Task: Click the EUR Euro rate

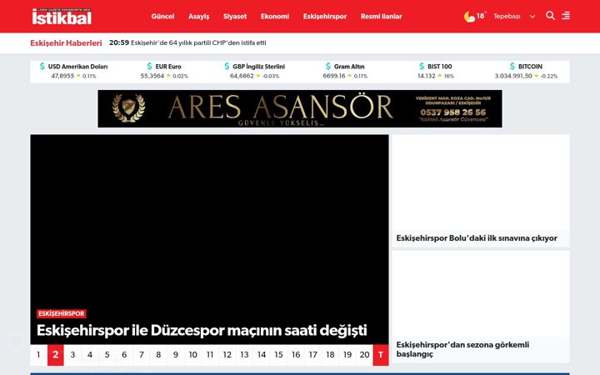Action: 164,71
